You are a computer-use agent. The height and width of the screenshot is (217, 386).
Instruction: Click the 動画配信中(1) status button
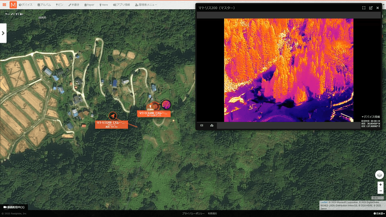tap(14, 207)
